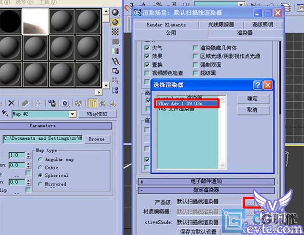The image size is (304, 235).
Task: Enable the 超级黑 checkbox
Action: [x=195, y=73]
